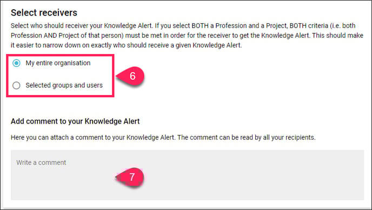Click the red callout marker numbered 6
Viewport: 372px width, 210px height.
[130, 76]
